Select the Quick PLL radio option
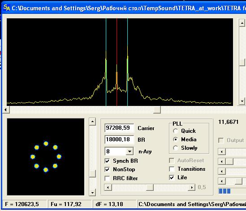246x211 pixels. [x=175, y=131]
